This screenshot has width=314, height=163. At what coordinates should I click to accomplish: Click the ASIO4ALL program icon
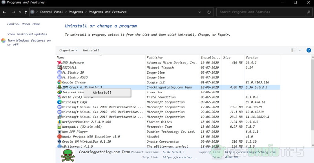(x=59, y=67)
